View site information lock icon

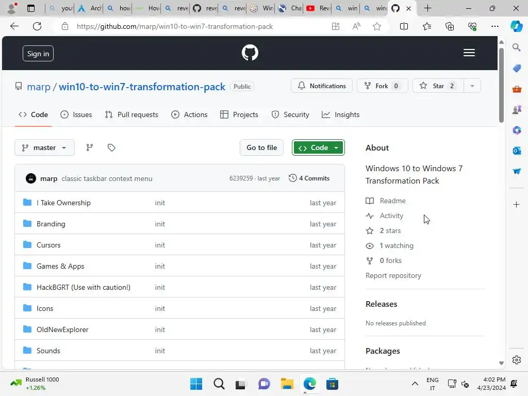pyautogui.click(x=65, y=26)
